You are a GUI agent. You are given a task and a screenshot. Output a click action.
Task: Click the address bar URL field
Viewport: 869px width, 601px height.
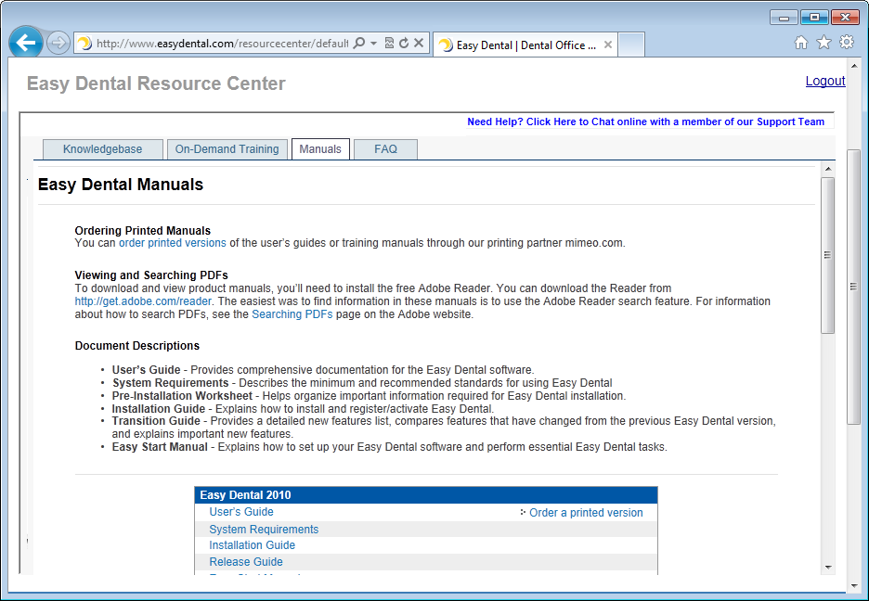click(222, 44)
